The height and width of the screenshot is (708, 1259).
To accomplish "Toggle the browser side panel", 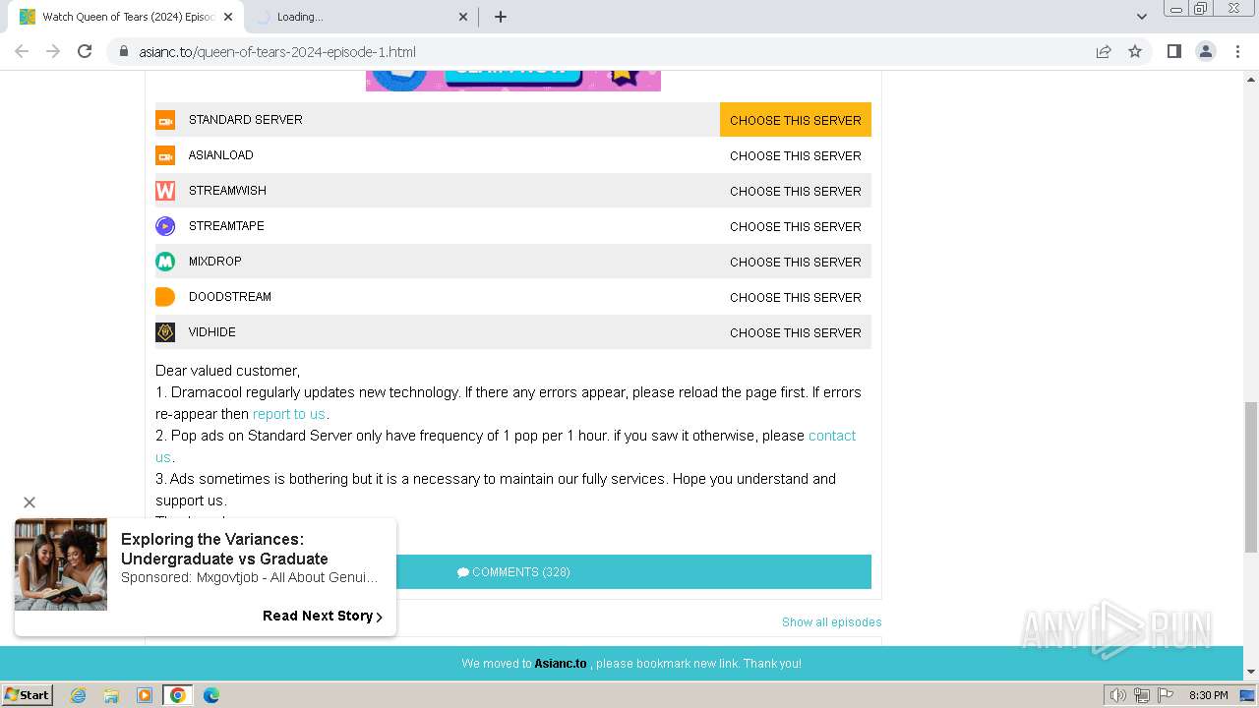I will tap(1174, 52).
